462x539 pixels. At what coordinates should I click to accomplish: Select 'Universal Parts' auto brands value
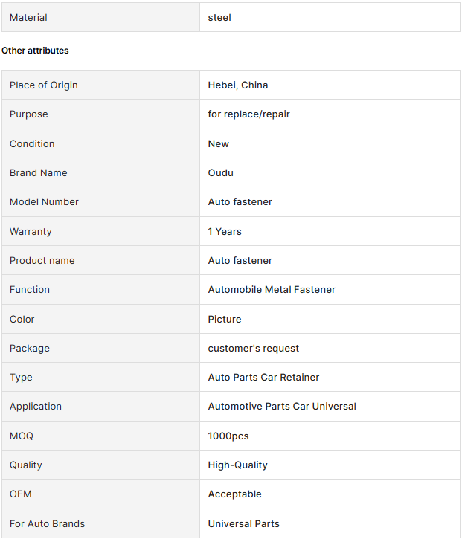point(244,523)
